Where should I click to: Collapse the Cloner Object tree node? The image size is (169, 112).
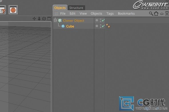55,20
